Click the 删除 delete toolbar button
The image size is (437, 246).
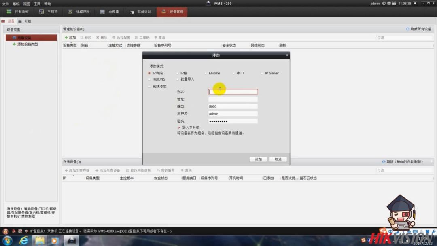tap(102, 38)
